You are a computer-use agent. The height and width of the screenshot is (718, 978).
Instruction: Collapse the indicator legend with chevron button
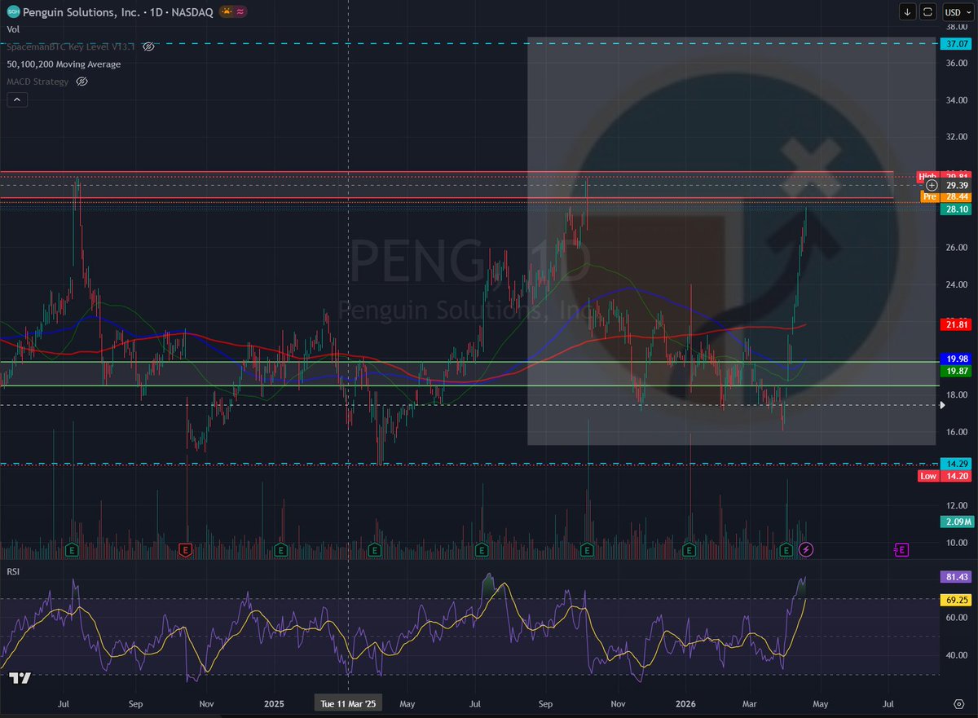pyautogui.click(x=17, y=100)
